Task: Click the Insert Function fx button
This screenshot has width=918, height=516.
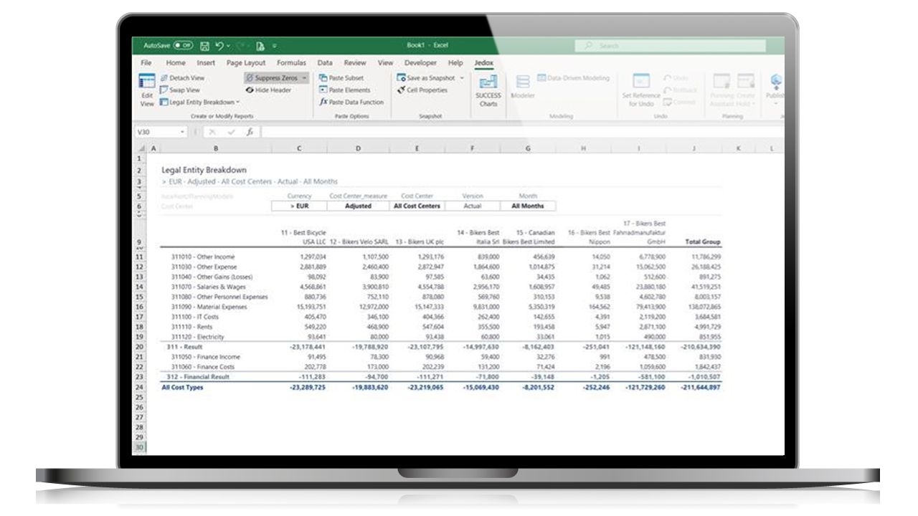Action: (249, 133)
